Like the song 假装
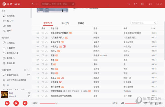Screen dimensions: 165x107 (x=43, y=69)
